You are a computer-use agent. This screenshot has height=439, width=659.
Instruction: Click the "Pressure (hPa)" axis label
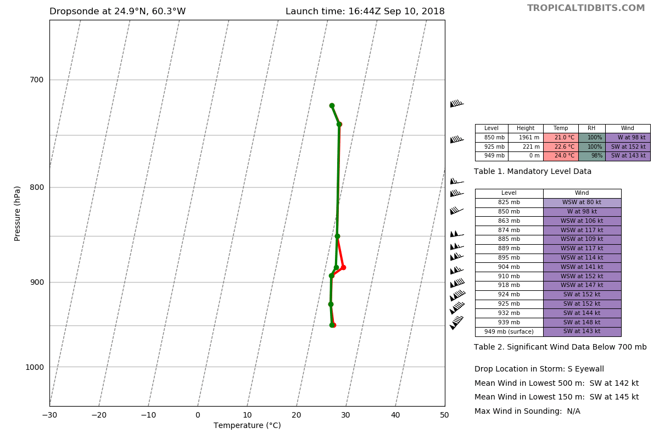click(18, 213)
